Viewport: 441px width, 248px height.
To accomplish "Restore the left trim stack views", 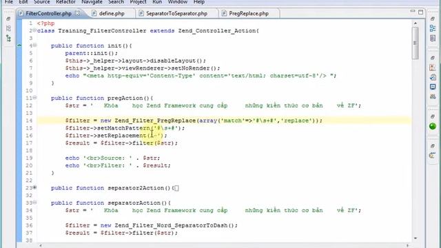I will point(8,19).
